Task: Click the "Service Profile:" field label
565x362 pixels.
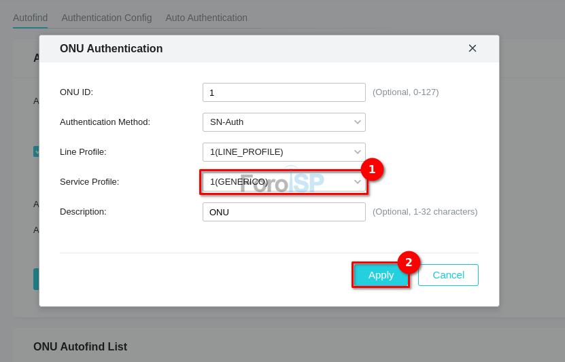Action: pyautogui.click(x=89, y=182)
